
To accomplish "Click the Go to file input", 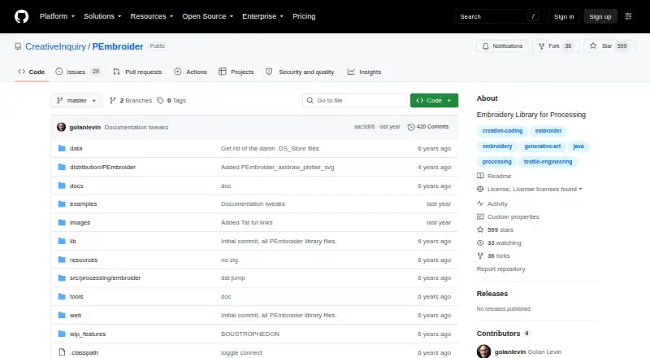I will pos(355,101).
